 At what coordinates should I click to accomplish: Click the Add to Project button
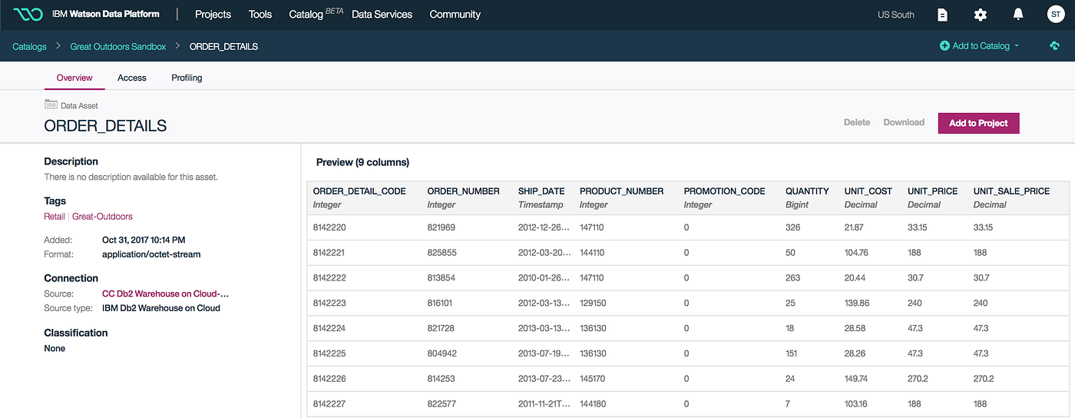978,123
